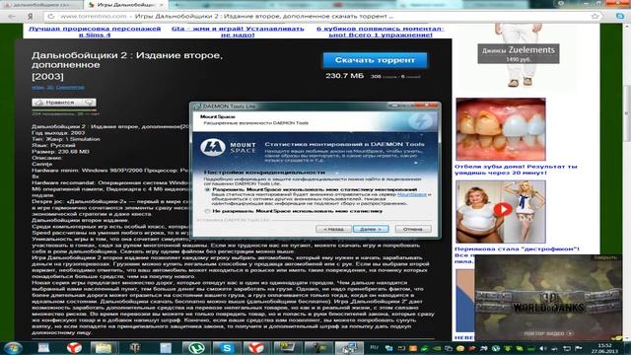Open the Gta play instantly ad link
The height and width of the screenshot is (355, 631).
tap(238, 32)
